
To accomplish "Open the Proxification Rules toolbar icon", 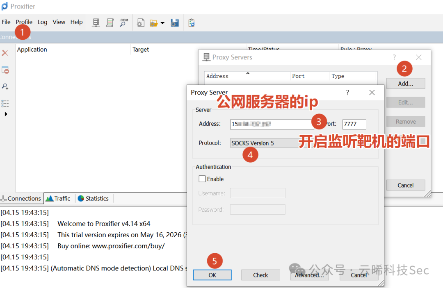I will (x=110, y=23).
